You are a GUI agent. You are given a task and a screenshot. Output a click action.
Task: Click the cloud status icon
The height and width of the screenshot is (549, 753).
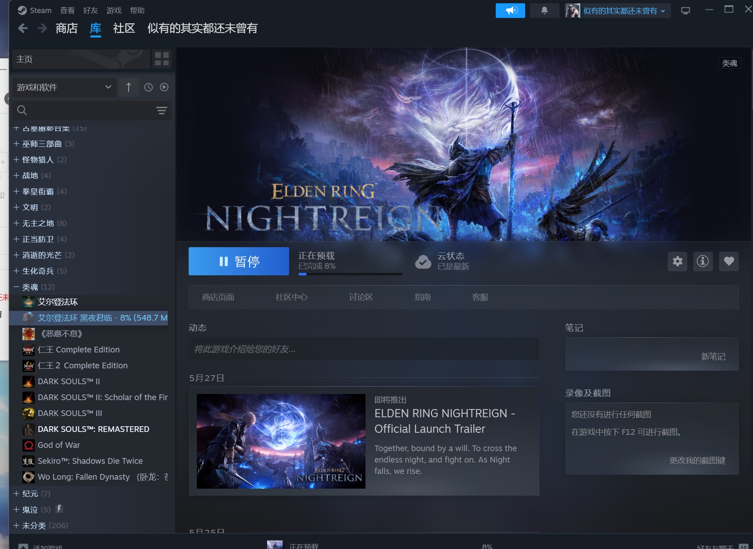point(423,261)
